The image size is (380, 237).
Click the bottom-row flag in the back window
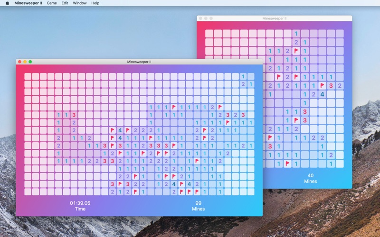[287, 164]
